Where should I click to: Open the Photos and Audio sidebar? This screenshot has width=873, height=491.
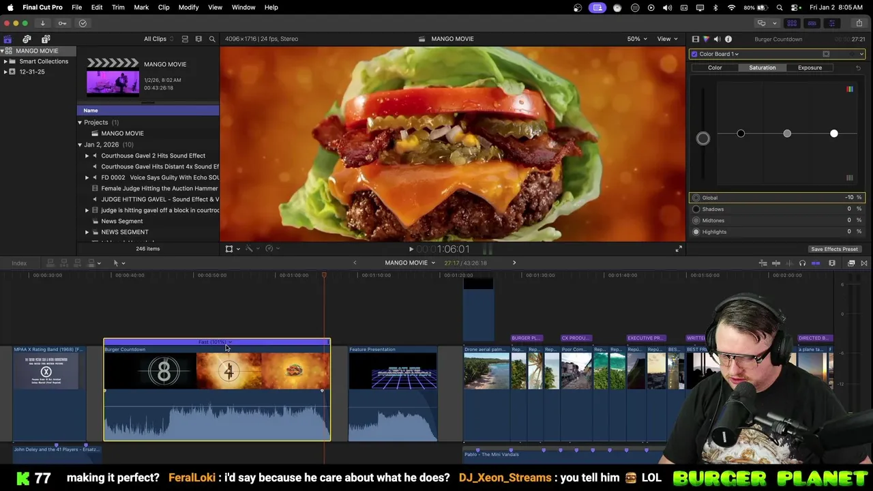pos(27,39)
